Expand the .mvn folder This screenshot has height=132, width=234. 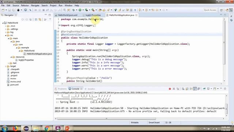pos(6,26)
